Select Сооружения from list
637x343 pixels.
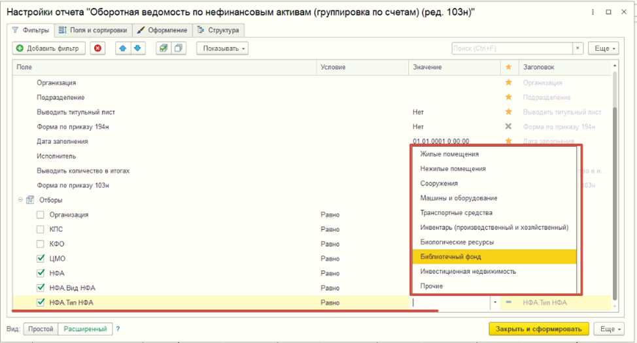coord(494,183)
